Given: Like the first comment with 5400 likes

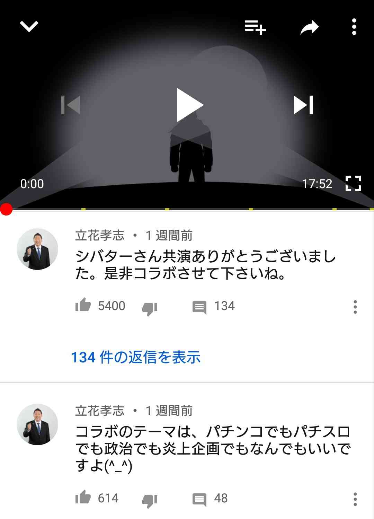Looking at the screenshot, I should pyautogui.click(x=83, y=305).
